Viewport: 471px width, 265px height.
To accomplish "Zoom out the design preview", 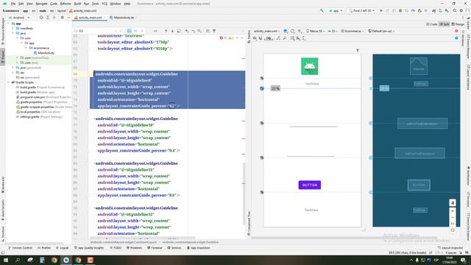I will (453, 217).
